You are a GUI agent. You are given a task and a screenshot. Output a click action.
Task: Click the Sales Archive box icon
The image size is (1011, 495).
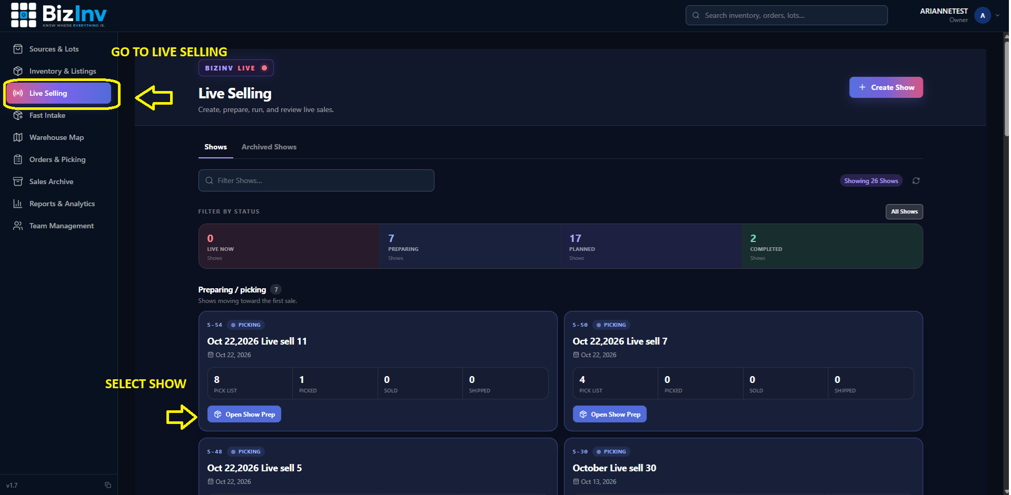coord(18,181)
